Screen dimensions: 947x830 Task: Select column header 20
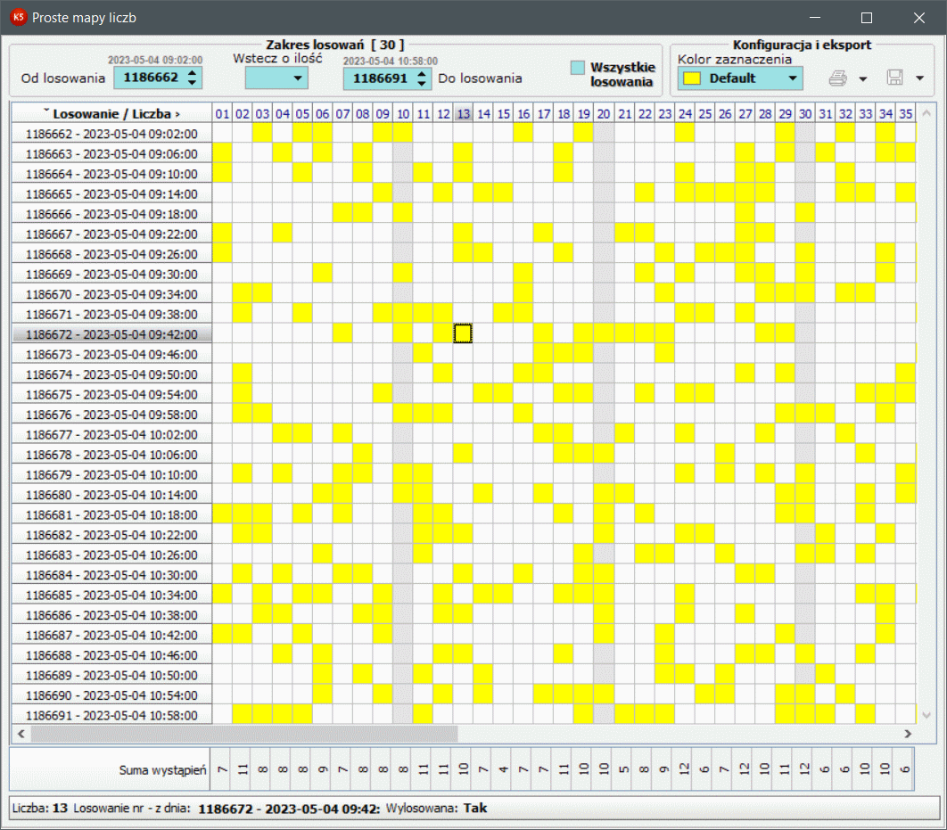(604, 113)
